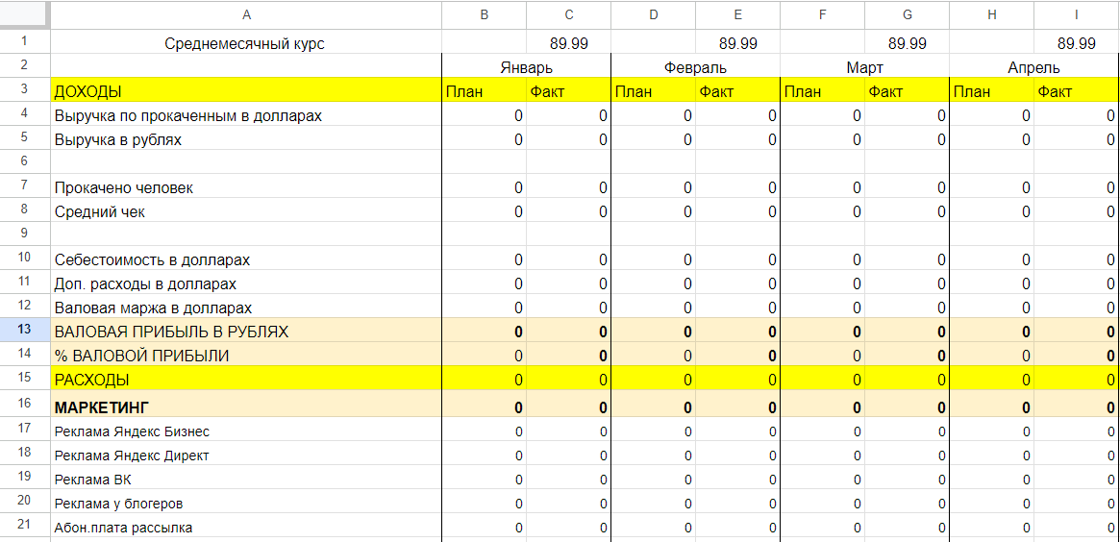Click the 89.99 value in column E

coord(738,43)
